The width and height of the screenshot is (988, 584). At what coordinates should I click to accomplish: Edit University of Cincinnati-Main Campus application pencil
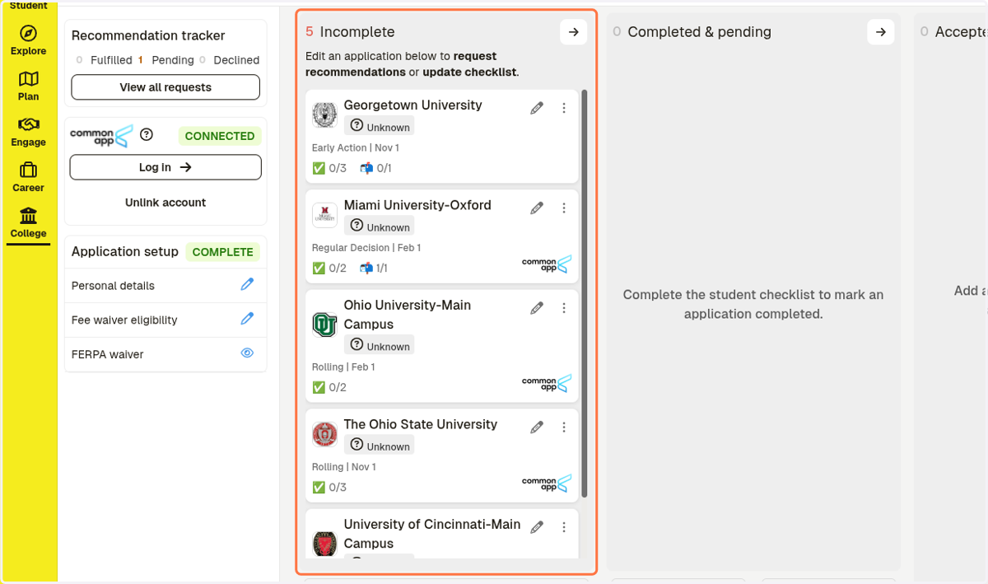click(x=537, y=526)
